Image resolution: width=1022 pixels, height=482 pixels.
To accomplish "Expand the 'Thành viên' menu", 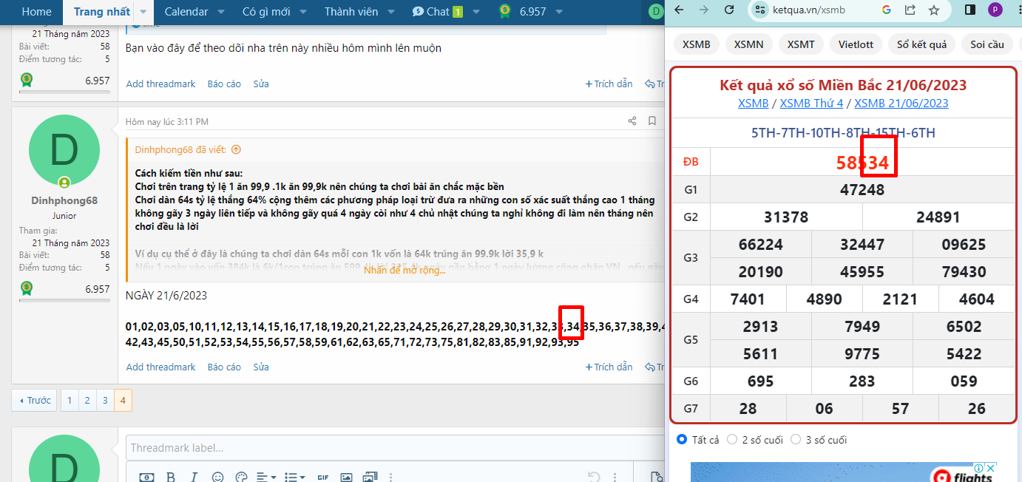I will [391, 12].
